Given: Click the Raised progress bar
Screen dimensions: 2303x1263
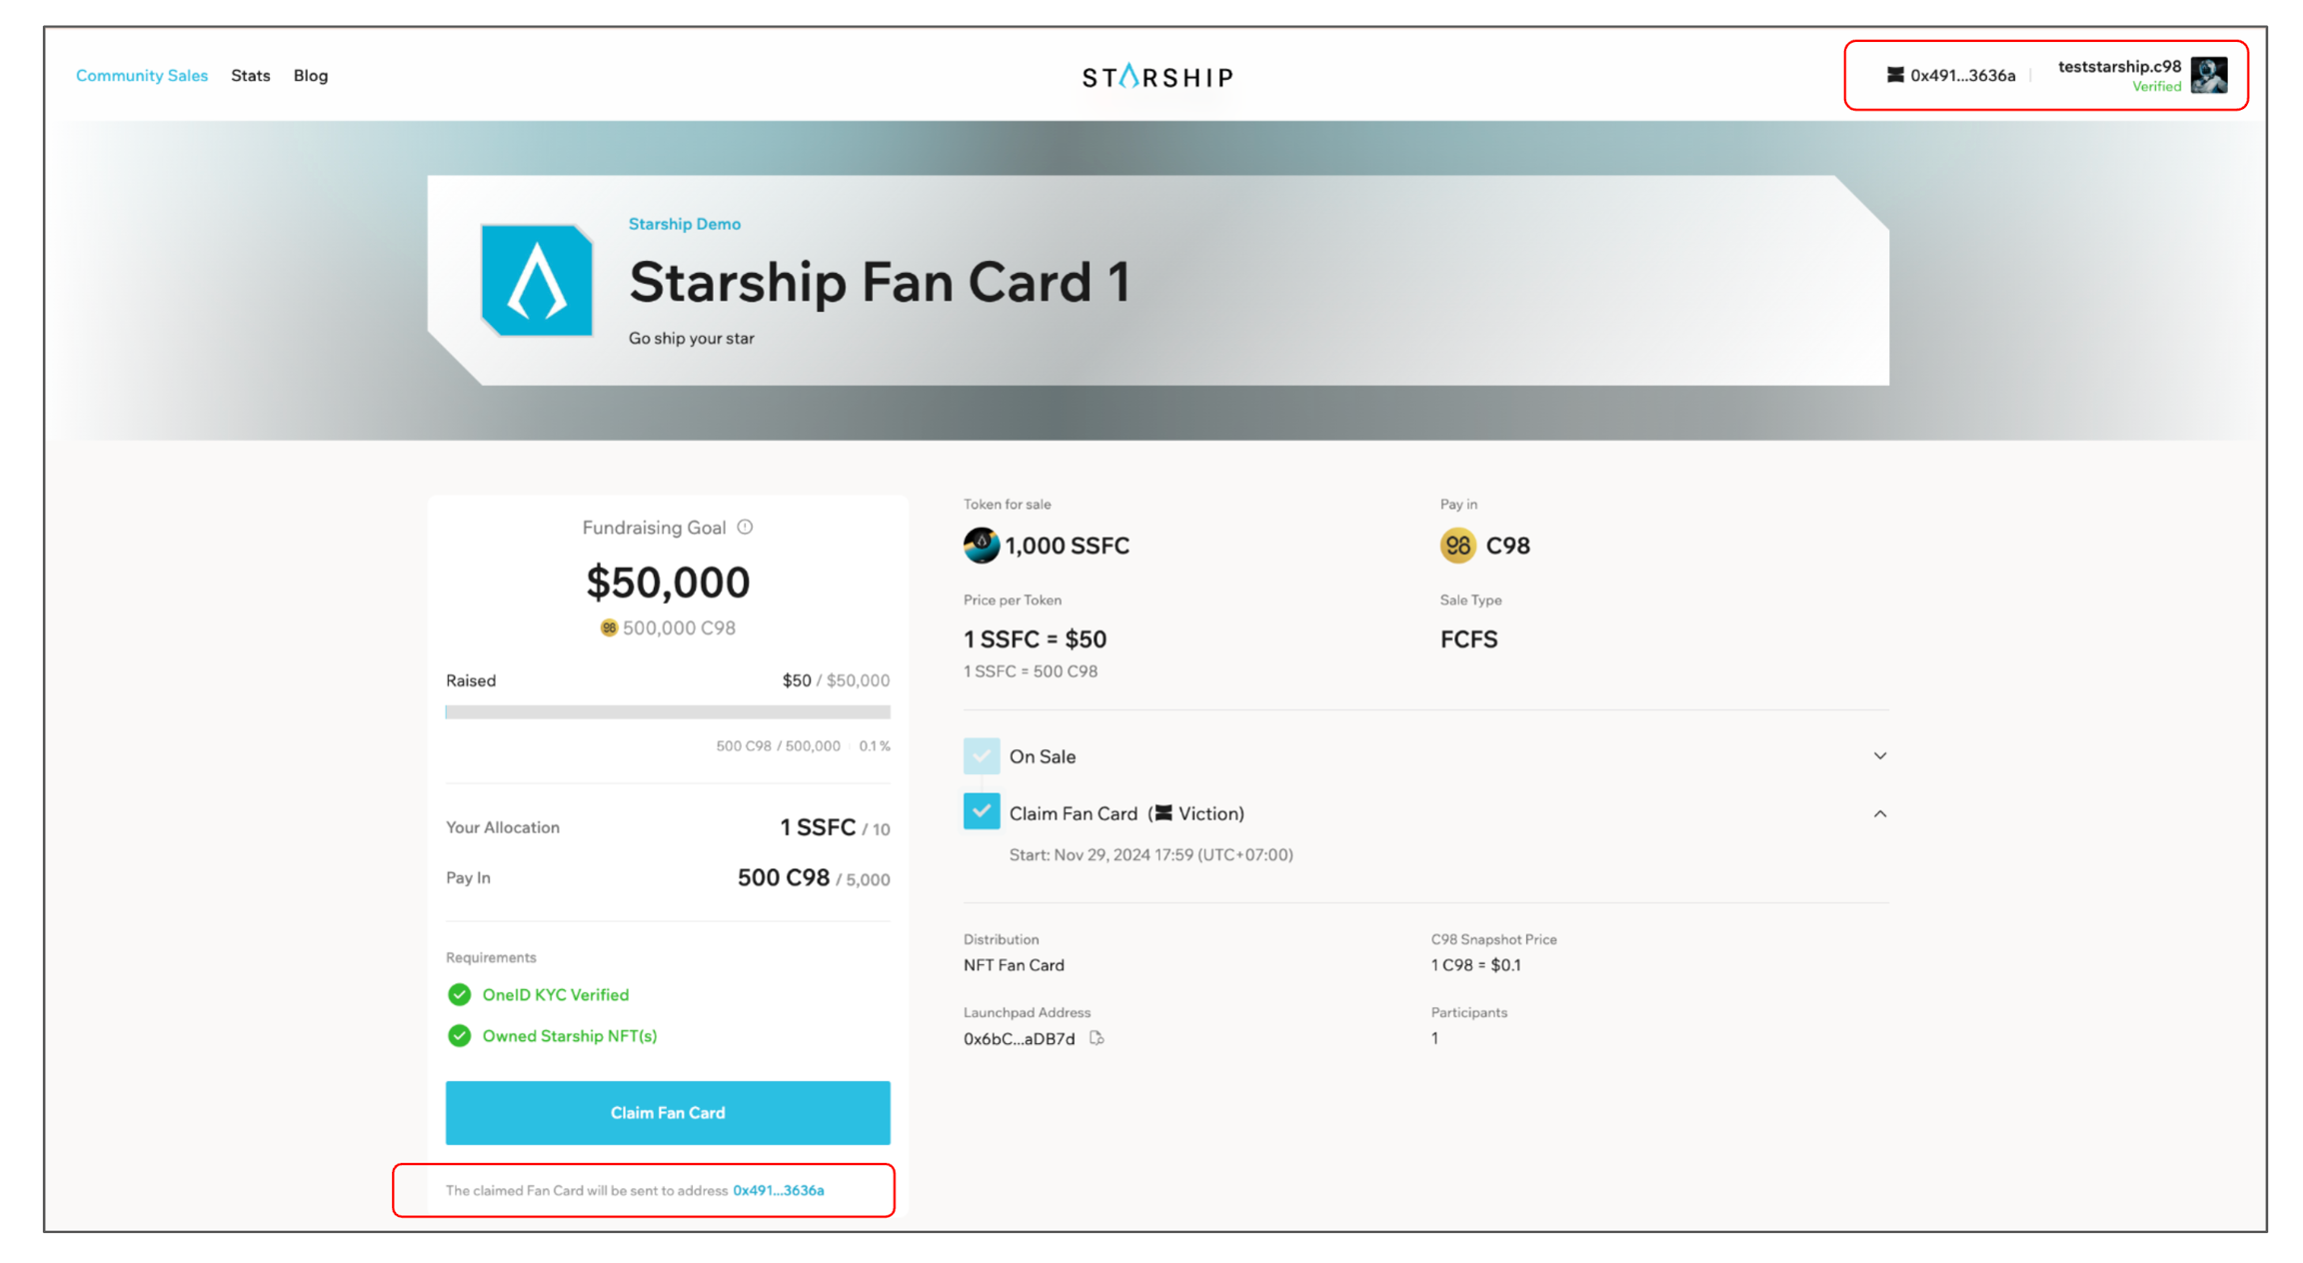Looking at the screenshot, I should tap(668, 712).
